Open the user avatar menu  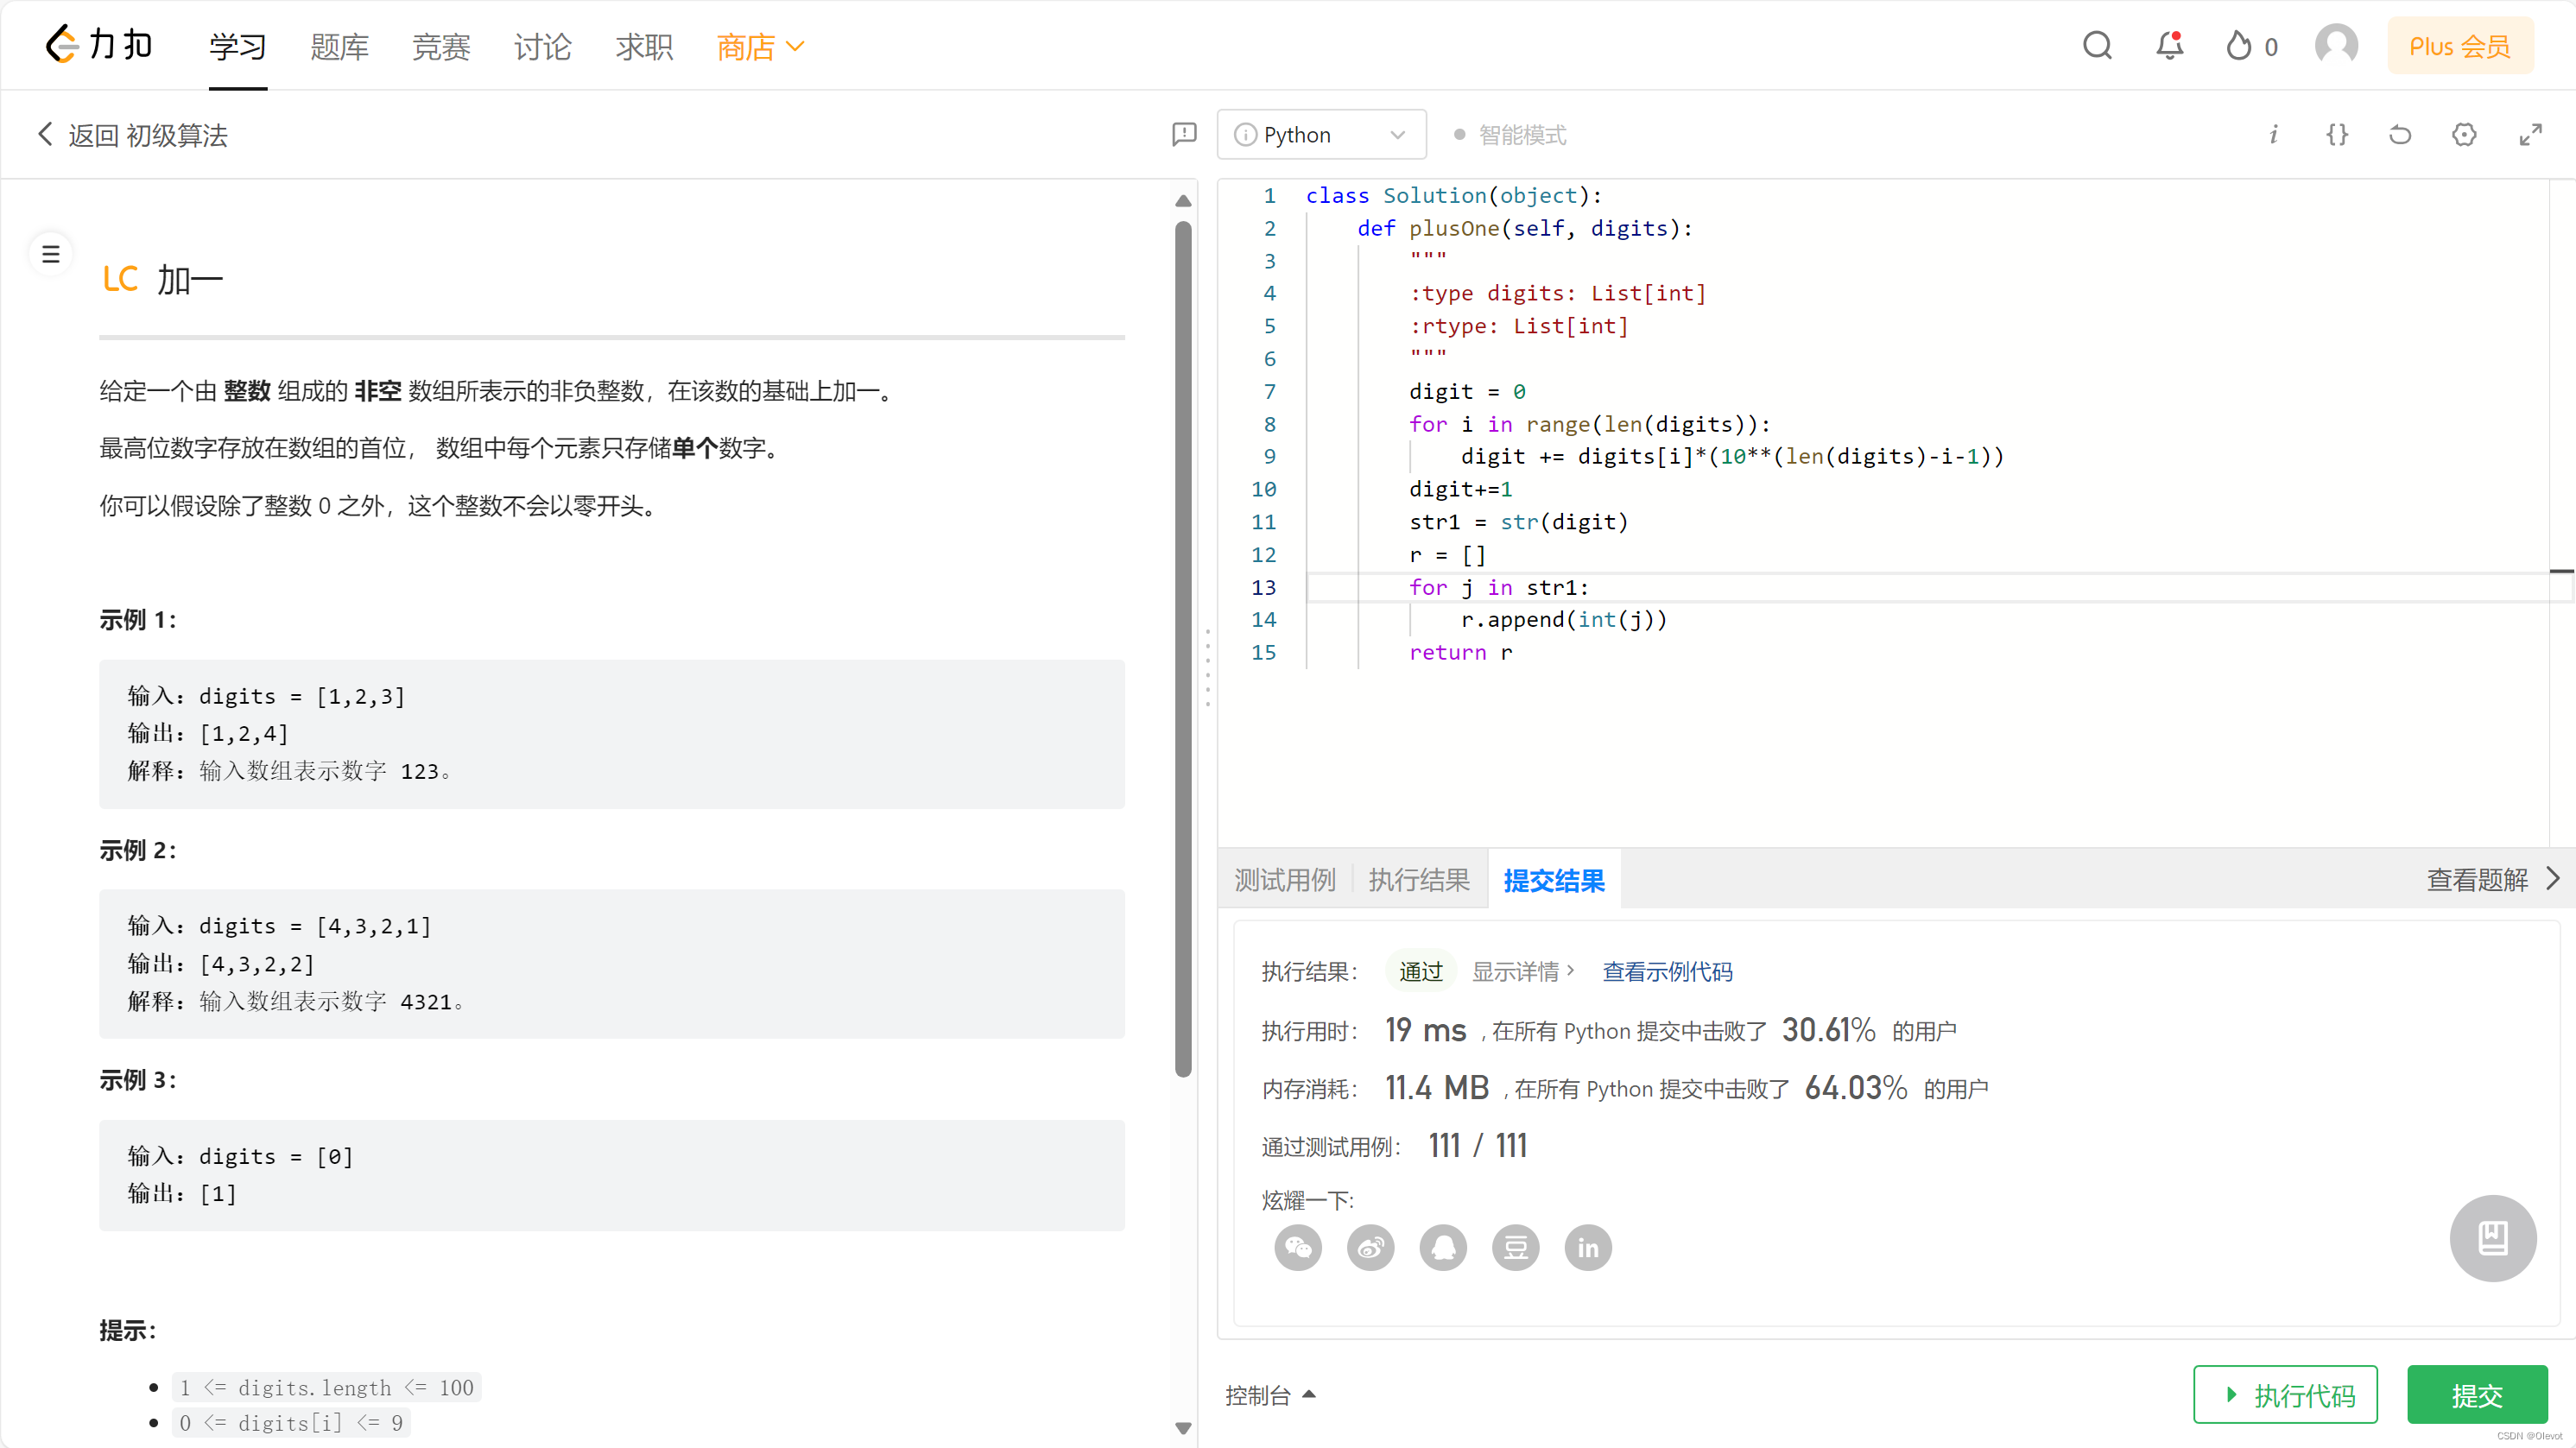click(x=2336, y=46)
